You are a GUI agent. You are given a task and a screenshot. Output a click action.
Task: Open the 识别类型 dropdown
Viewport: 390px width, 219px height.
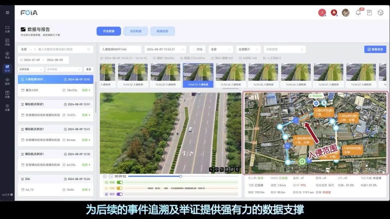click(285, 50)
